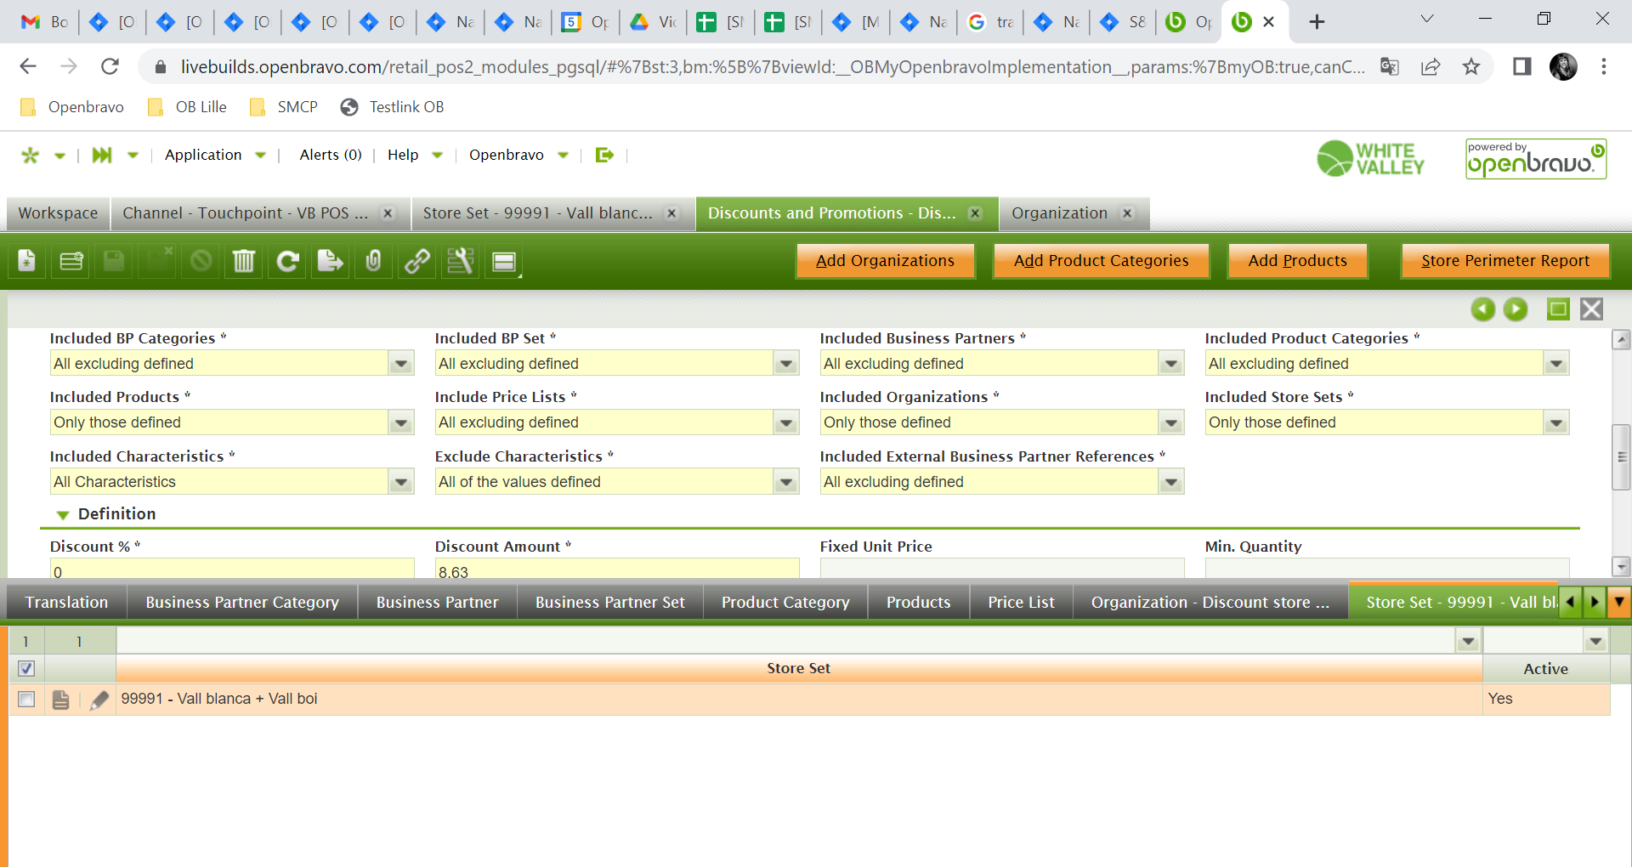Viewport: 1632px width, 867px height.
Task: Open attachments with the paperclip icon
Action: tap(373, 261)
